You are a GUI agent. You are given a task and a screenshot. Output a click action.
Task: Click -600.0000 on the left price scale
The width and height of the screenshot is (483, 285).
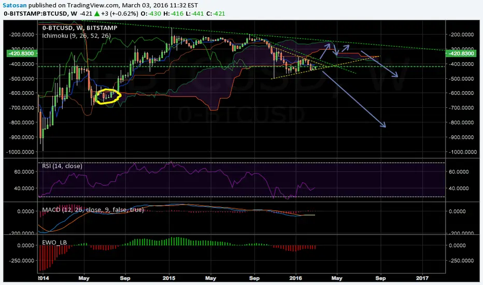point(22,93)
